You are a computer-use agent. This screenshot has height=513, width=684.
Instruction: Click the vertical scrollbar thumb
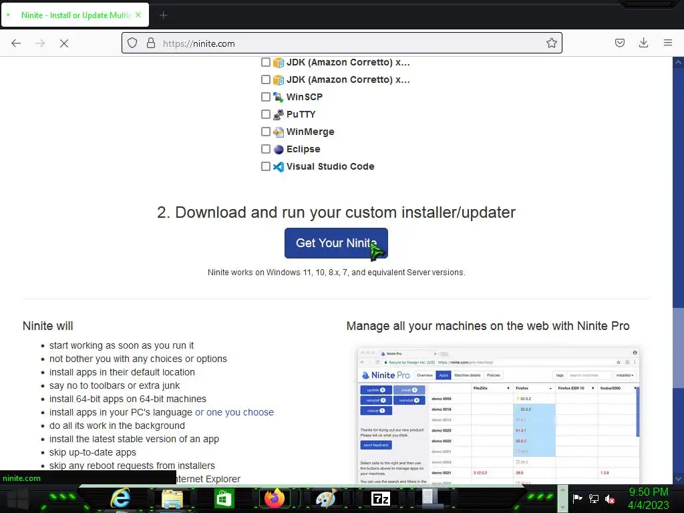pyautogui.click(x=679, y=347)
